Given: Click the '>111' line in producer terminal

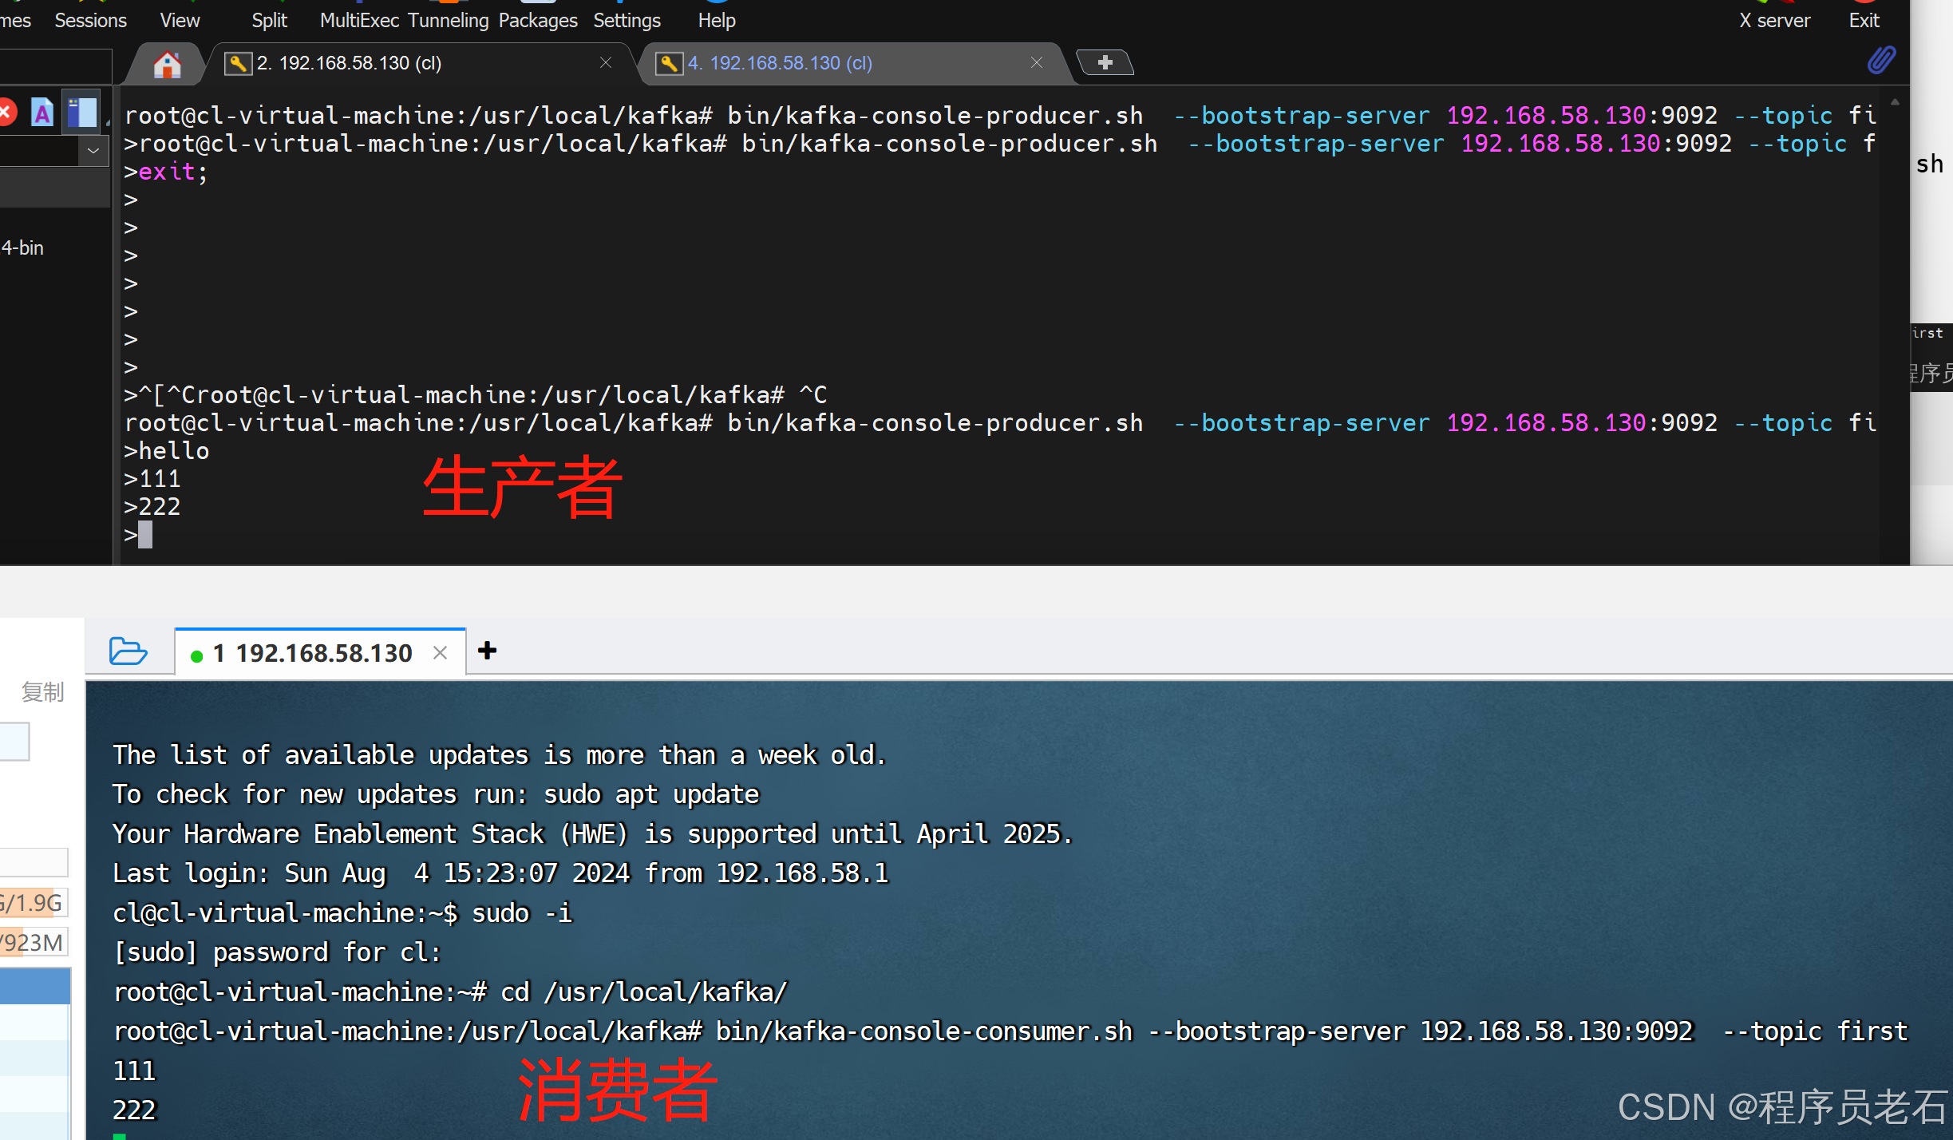Looking at the screenshot, I should coord(152,479).
